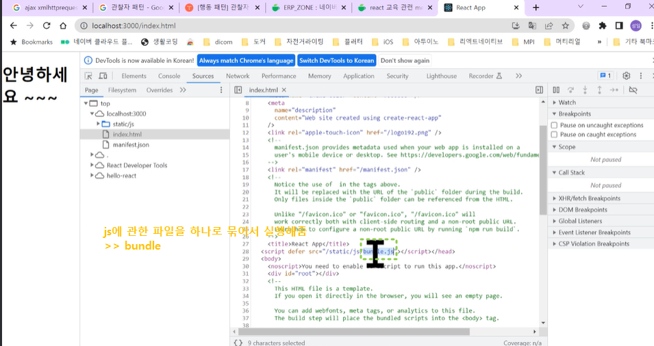Click Always match Chrome's language

(246, 60)
